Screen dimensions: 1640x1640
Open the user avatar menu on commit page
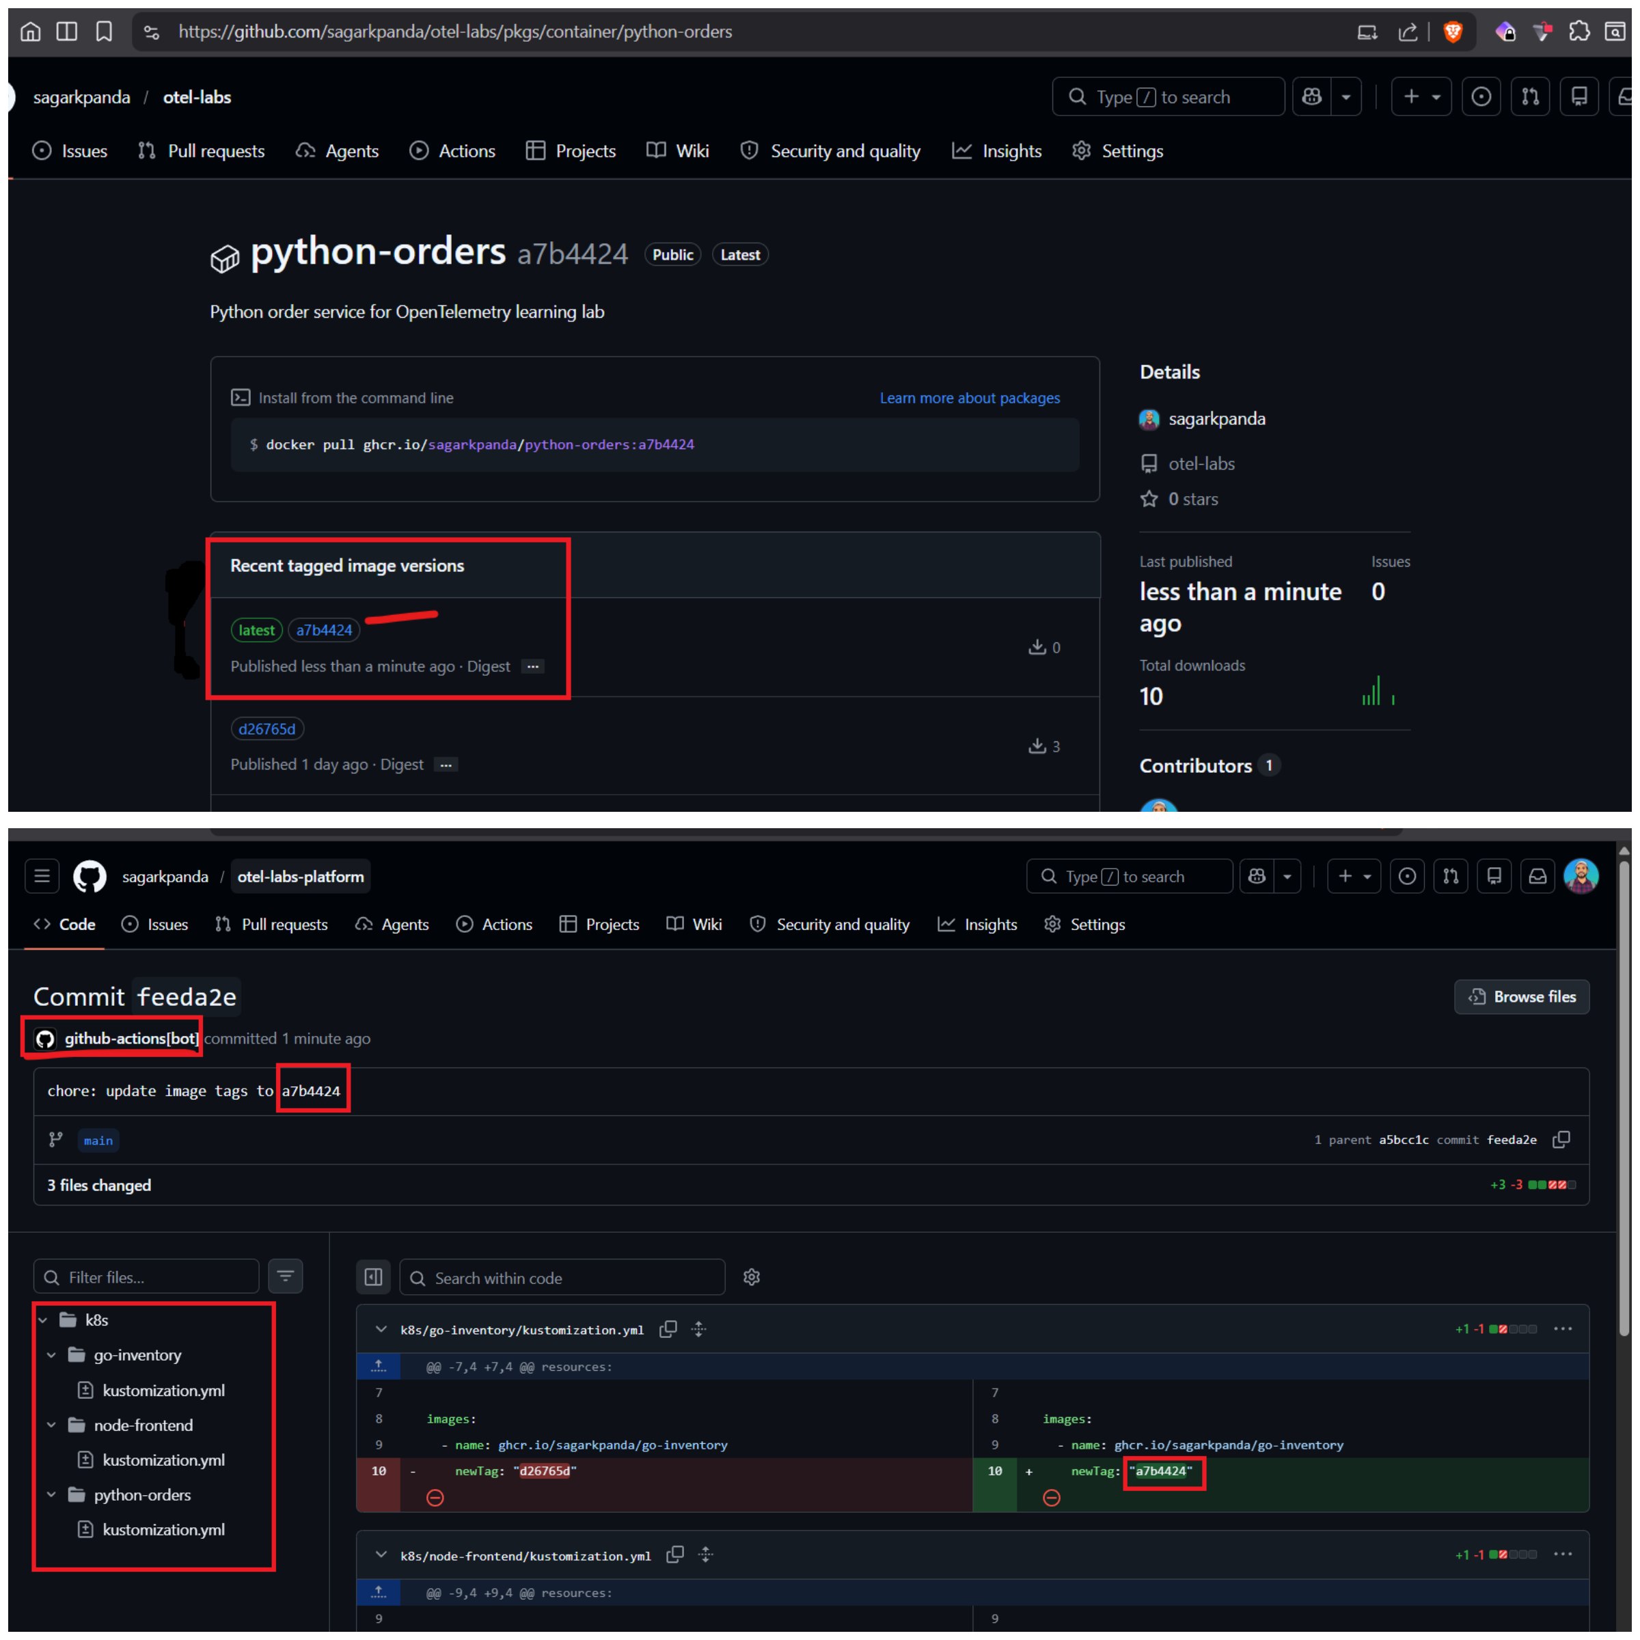tap(1581, 877)
